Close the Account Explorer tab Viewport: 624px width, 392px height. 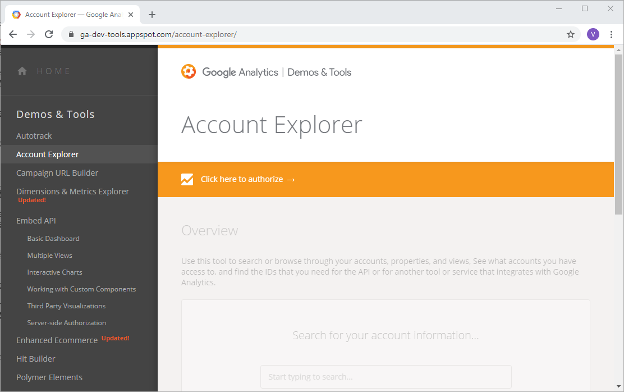click(x=131, y=15)
